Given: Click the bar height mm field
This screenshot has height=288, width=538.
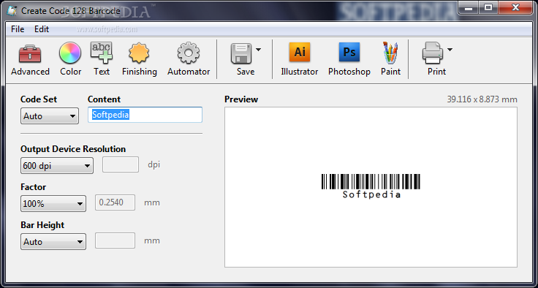Looking at the screenshot, I should 115,240.
